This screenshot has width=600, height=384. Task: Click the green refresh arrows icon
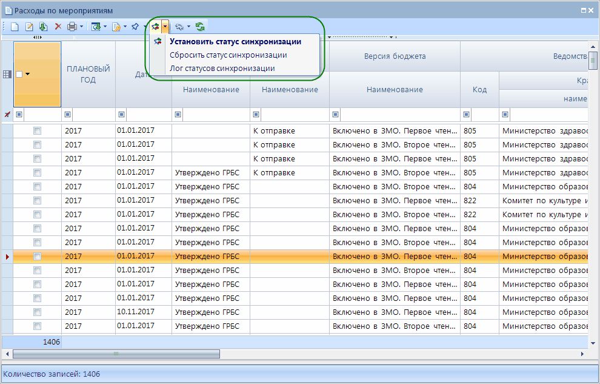[200, 27]
